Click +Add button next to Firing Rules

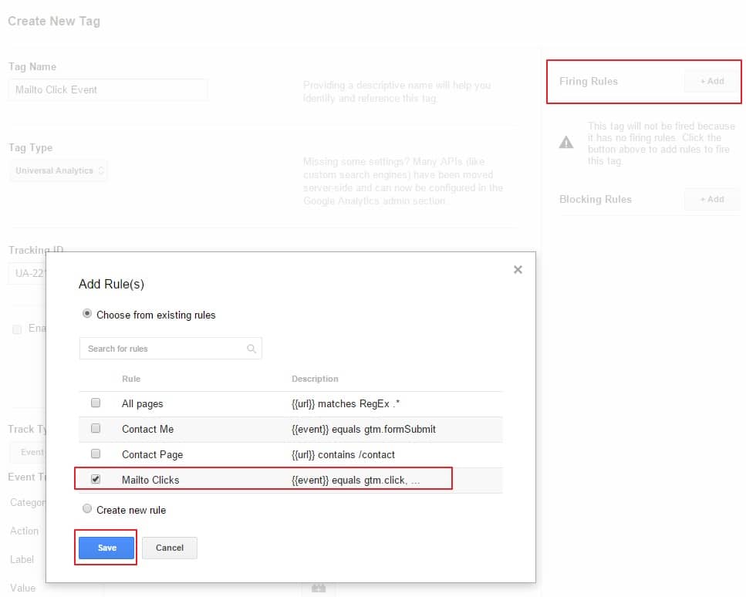pos(711,81)
